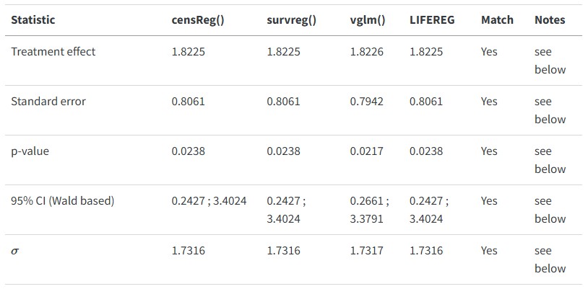Click vglm() p-value 0.0217
The height and width of the screenshot is (289, 588).
tap(366, 151)
